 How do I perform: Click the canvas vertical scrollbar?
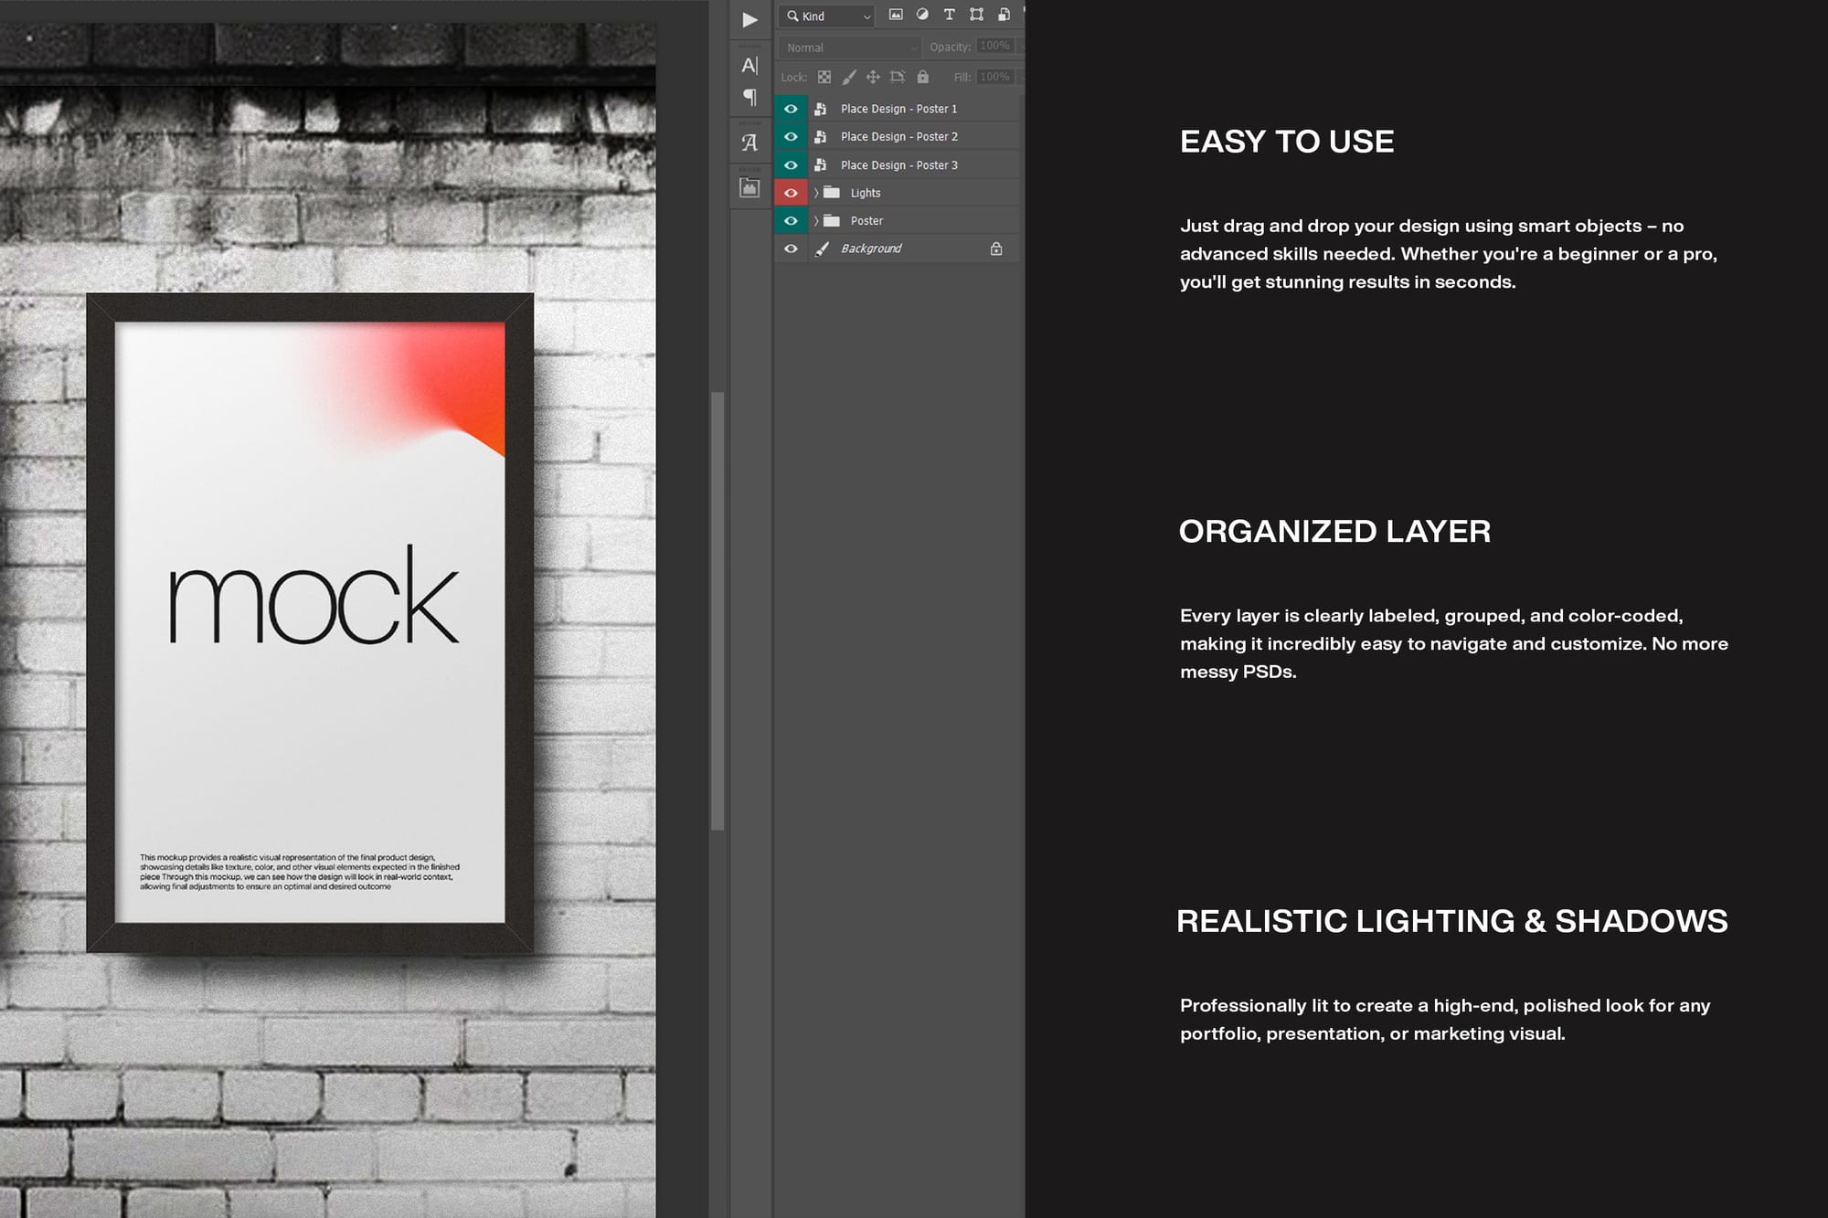point(717,610)
